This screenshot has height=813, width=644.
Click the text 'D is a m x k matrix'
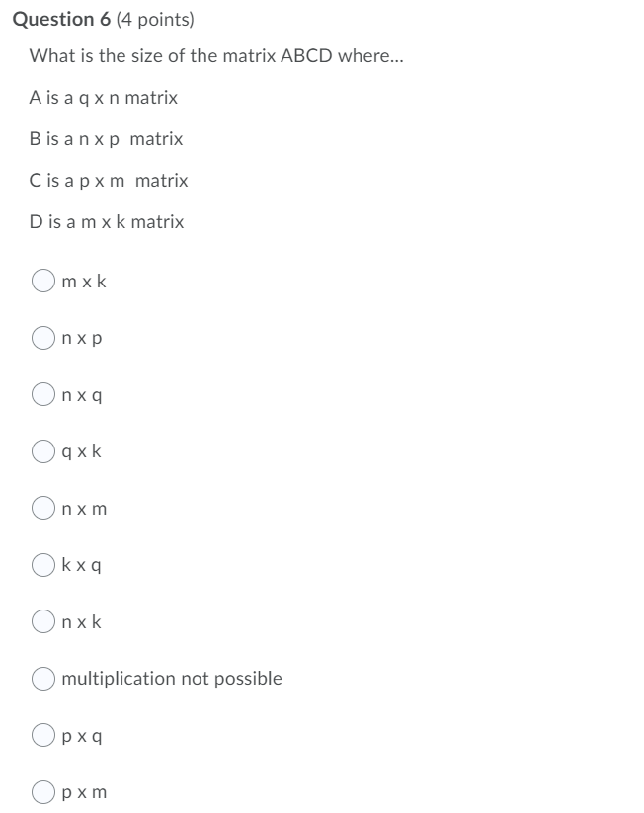point(107,222)
